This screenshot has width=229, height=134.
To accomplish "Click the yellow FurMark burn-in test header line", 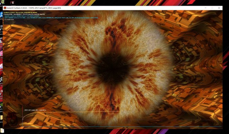I will click(21, 13).
